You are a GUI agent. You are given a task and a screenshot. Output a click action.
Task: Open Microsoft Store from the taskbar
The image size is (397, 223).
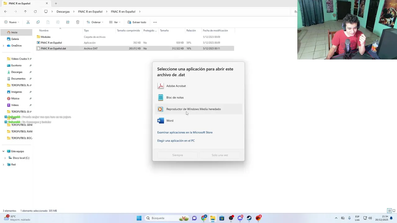(222, 218)
